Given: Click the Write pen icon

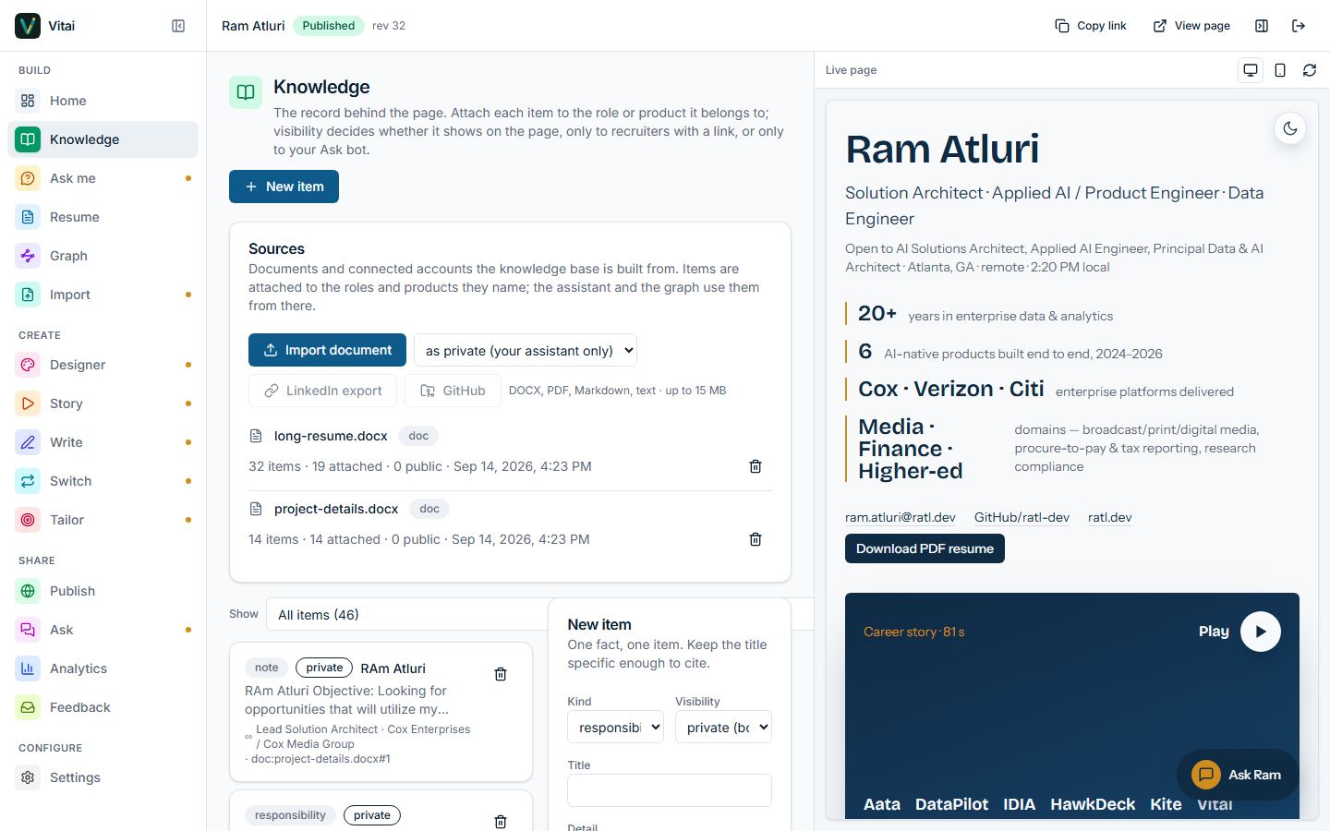Looking at the screenshot, I should tap(28, 442).
